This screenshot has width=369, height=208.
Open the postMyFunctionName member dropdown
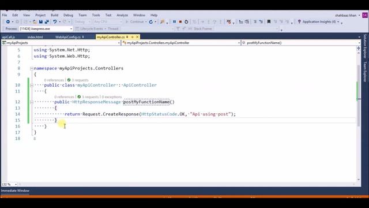click(301, 43)
